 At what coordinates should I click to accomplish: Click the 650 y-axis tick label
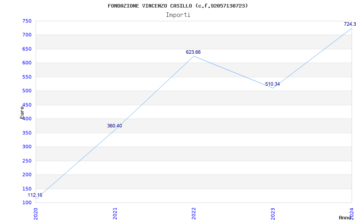27,49
